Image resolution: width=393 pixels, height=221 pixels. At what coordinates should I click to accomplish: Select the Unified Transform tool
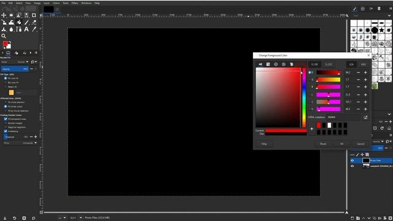tap(4, 22)
